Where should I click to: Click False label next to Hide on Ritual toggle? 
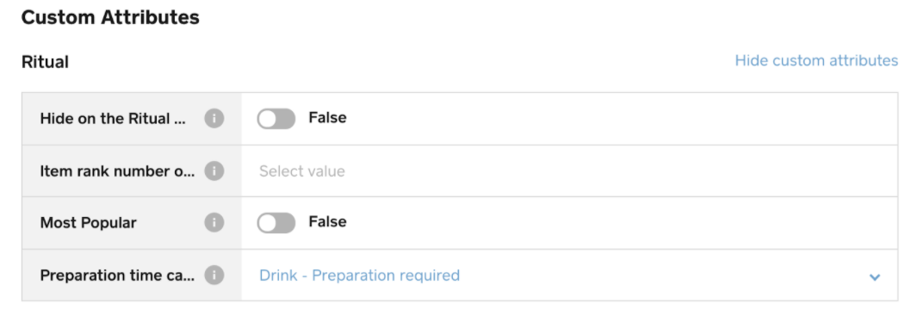tap(327, 118)
